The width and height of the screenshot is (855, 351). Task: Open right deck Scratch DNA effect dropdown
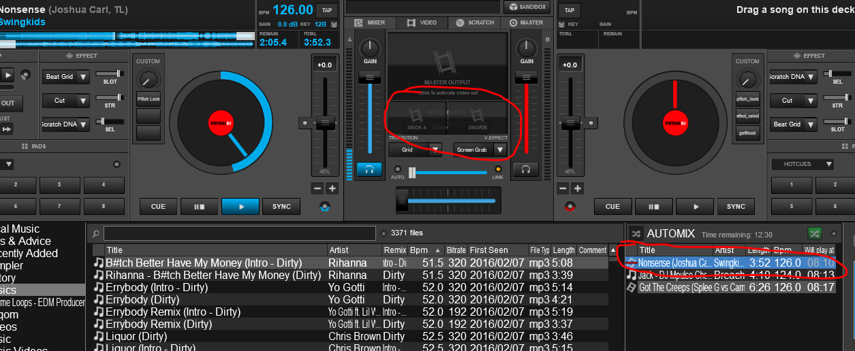pyautogui.click(x=792, y=77)
